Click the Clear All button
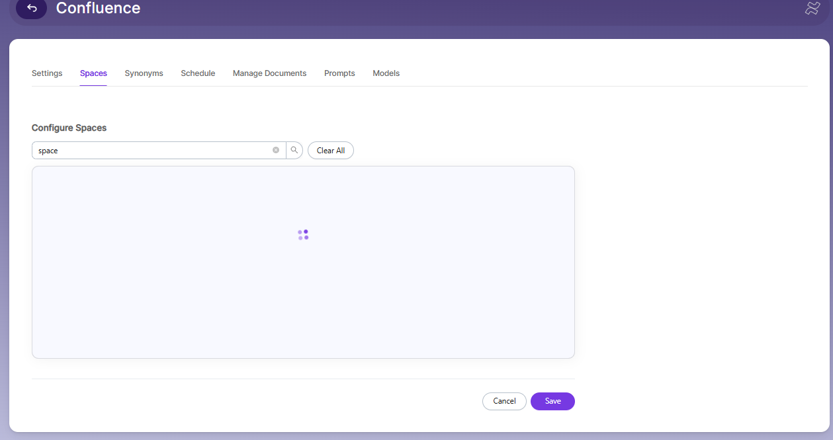 pyautogui.click(x=331, y=151)
